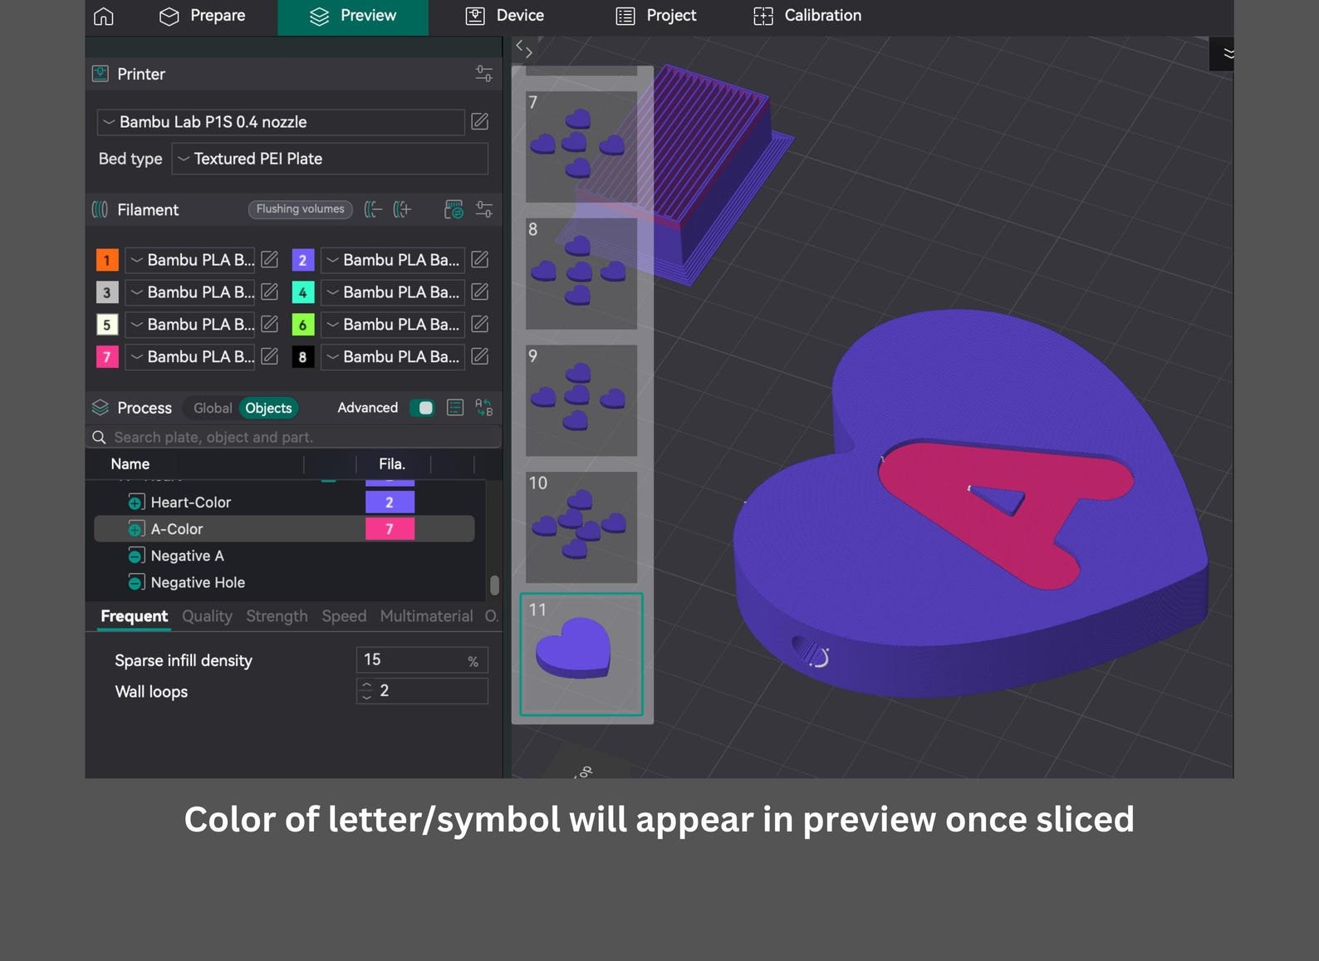Switch to the Preview tab
Image resolution: width=1319 pixels, height=961 pixels.
pos(352,17)
